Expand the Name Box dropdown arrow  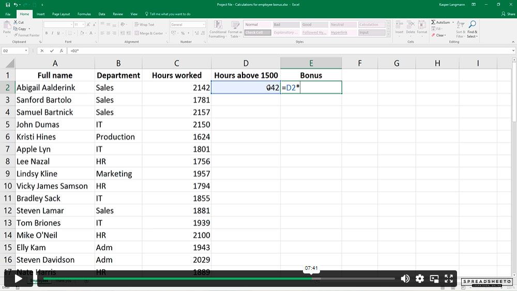(26, 51)
